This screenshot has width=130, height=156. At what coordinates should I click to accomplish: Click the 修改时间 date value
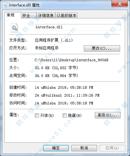pos(67,95)
